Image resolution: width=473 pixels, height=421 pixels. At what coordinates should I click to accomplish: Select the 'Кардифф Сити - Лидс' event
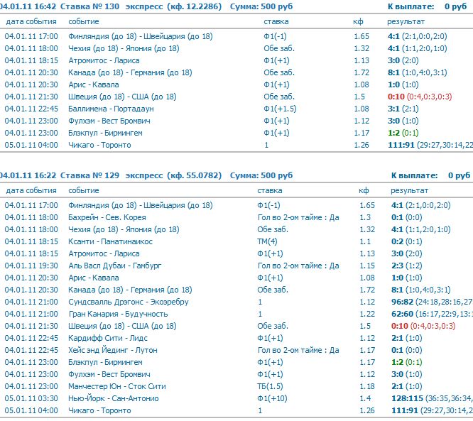coord(108,338)
